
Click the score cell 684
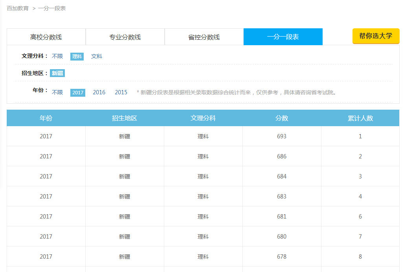coord(282,176)
